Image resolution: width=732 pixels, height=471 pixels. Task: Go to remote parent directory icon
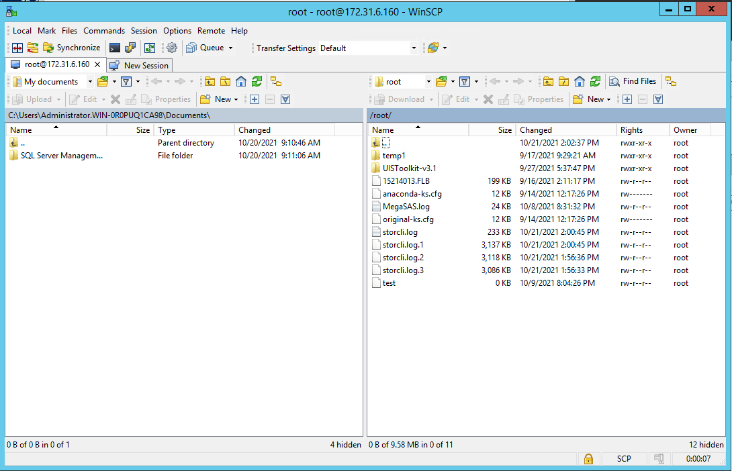[x=548, y=82]
